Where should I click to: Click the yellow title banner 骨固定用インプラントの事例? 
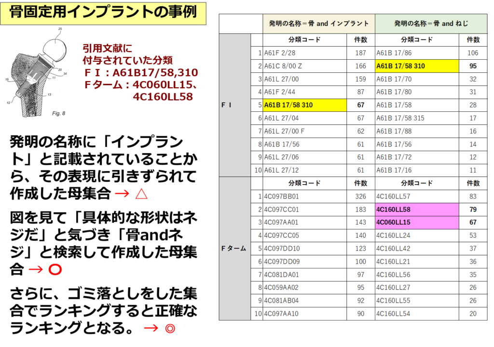(x=103, y=13)
